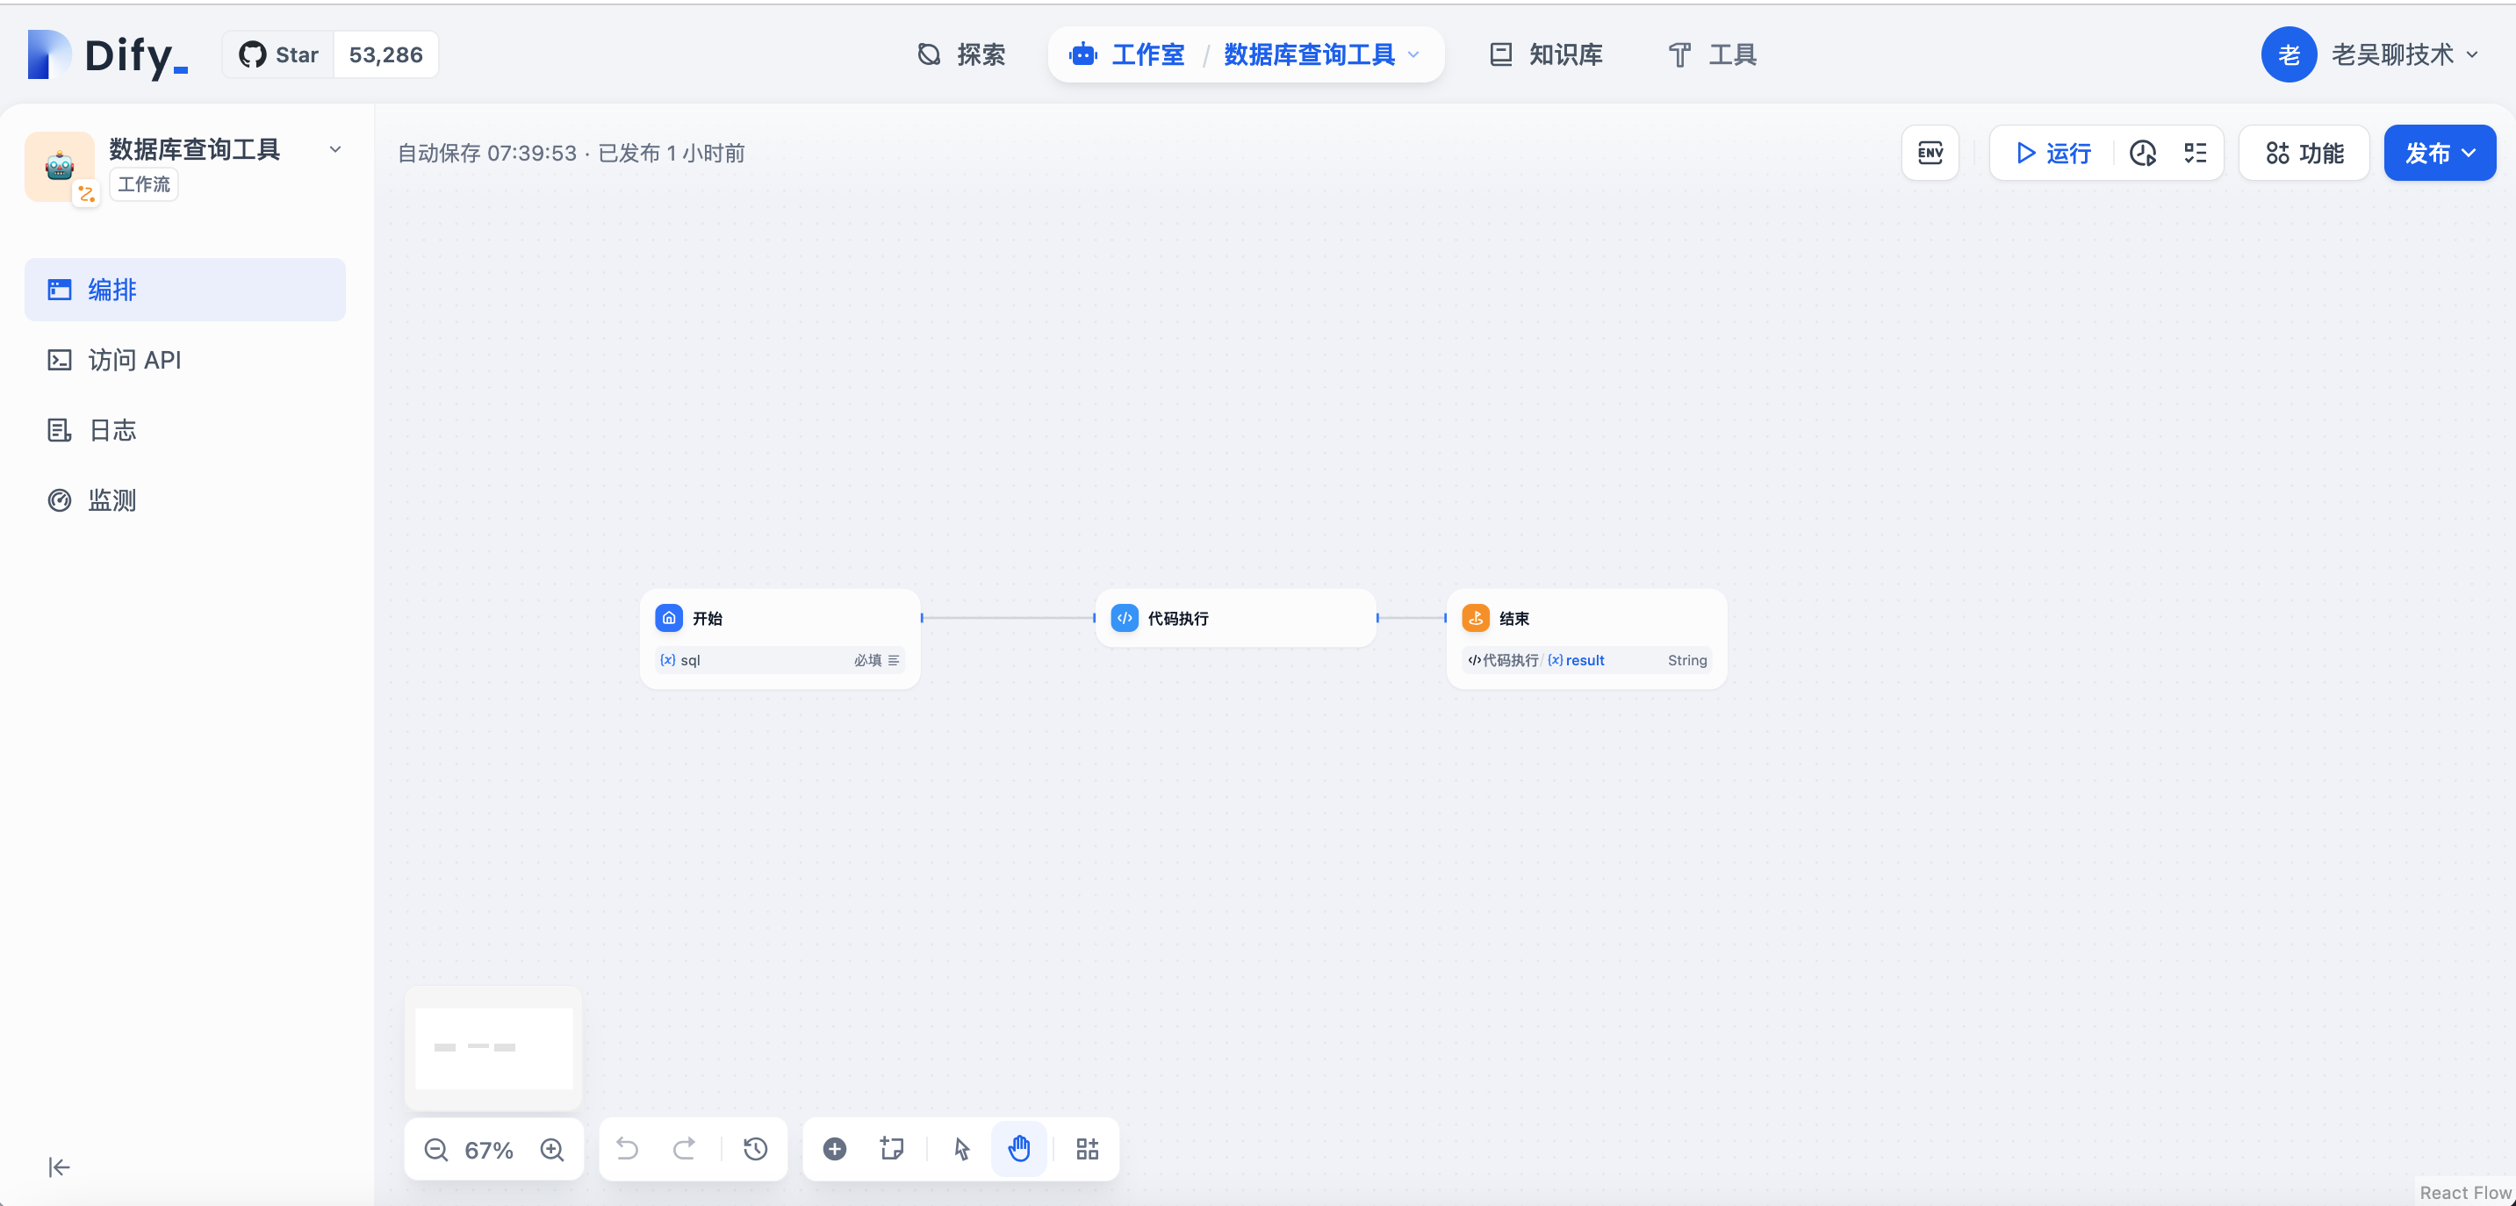Expand the 数据库查询工具 app name chevron in sidebar
The image size is (2516, 1206).
[335, 150]
